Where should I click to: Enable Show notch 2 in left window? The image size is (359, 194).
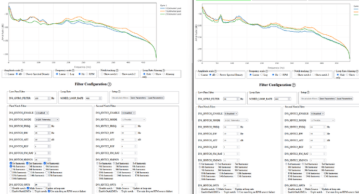[x=120, y=74]
